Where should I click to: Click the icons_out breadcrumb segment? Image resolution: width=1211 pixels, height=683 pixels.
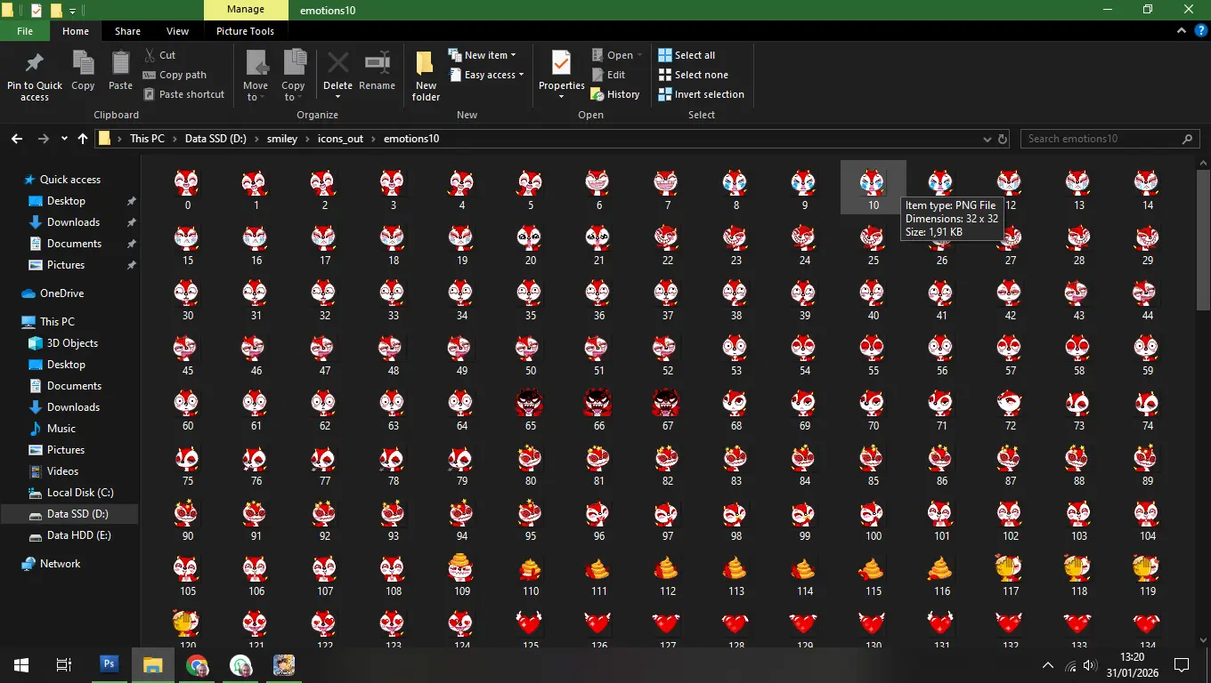(x=341, y=139)
